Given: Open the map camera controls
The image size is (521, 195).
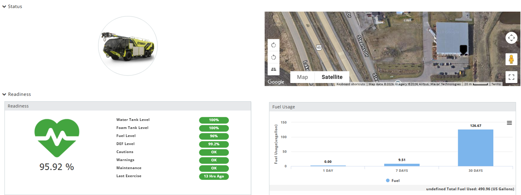Looking at the screenshot, I should (x=511, y=38).
